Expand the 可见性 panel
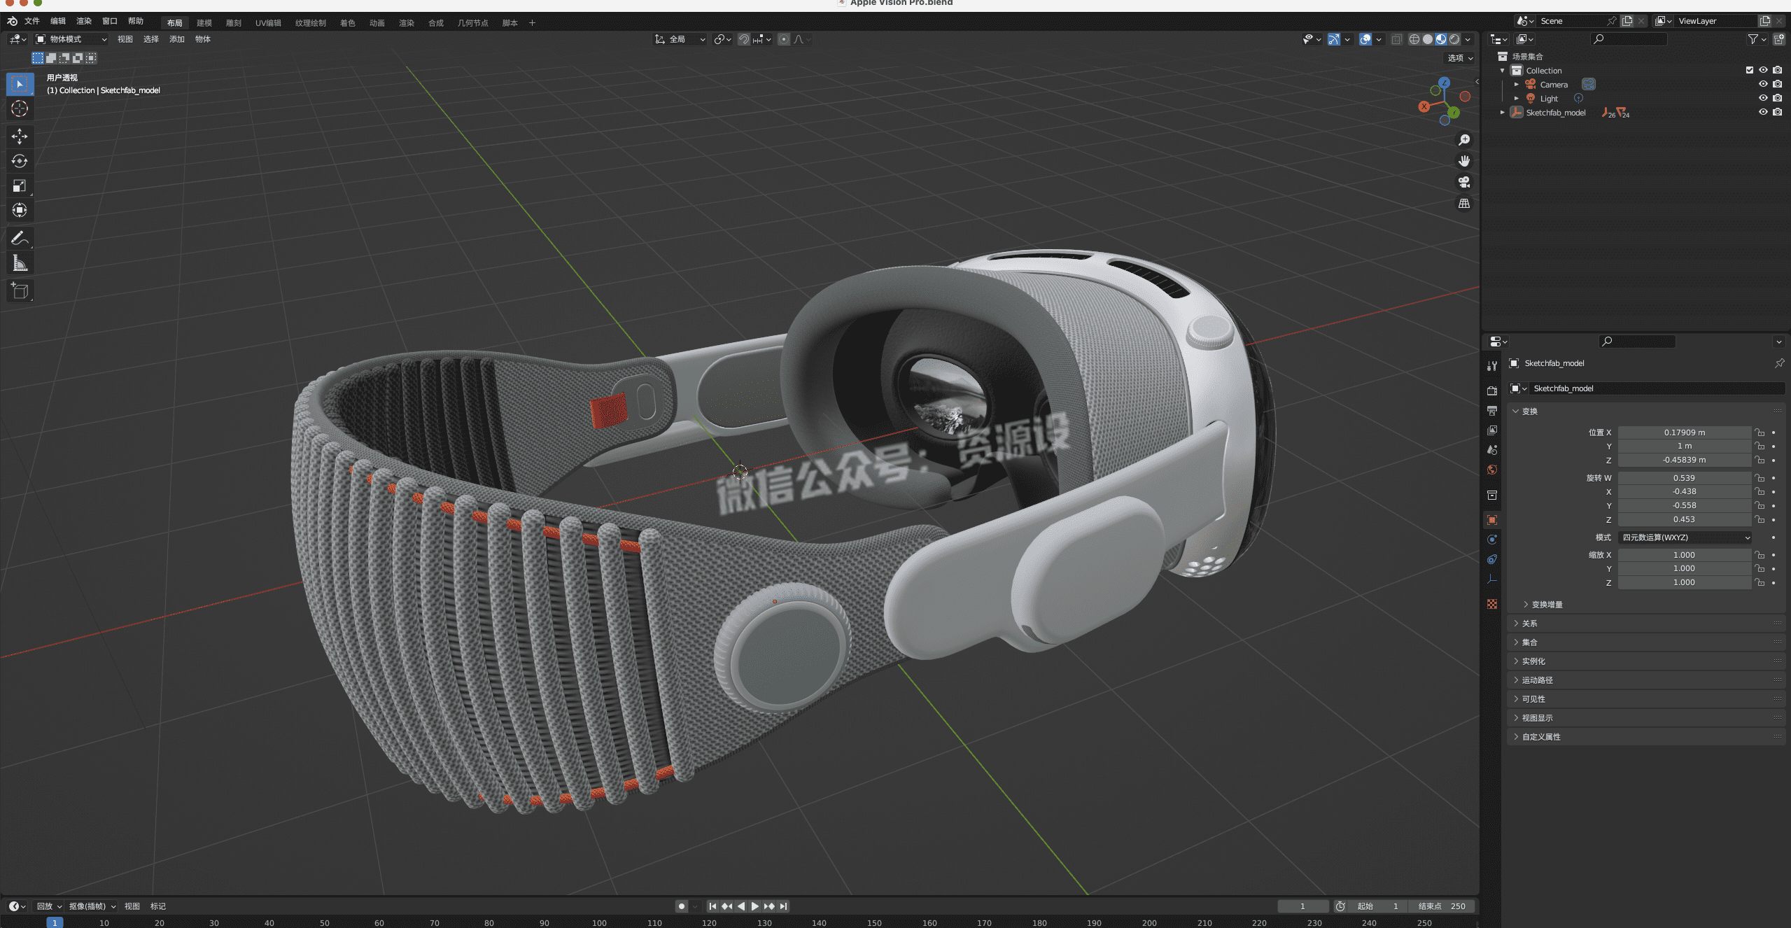 tap(1533, 699)
